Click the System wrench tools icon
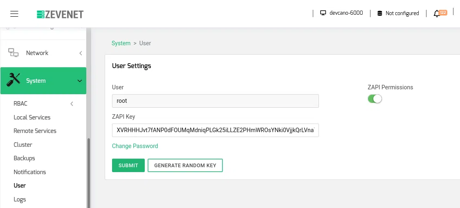Viewport: 460px width, 208px height. point(13,80)
